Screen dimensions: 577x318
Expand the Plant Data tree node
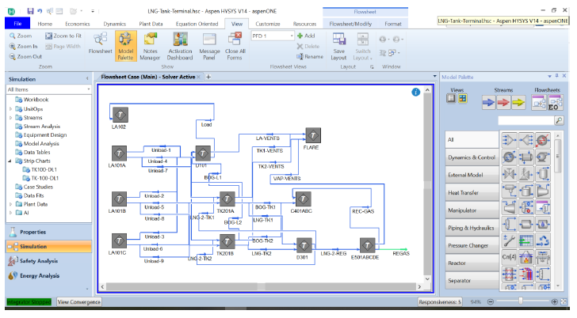(x=10, y=204)
